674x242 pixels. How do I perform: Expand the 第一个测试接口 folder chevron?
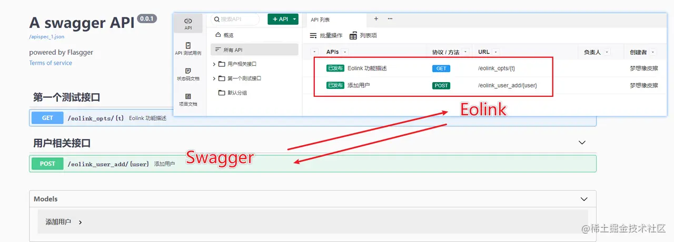[x=214, y=78]
